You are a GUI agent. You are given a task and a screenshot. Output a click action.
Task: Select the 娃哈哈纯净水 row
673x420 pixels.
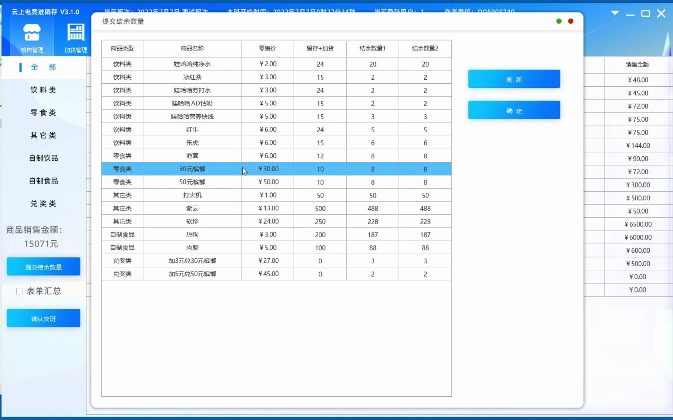277,64
